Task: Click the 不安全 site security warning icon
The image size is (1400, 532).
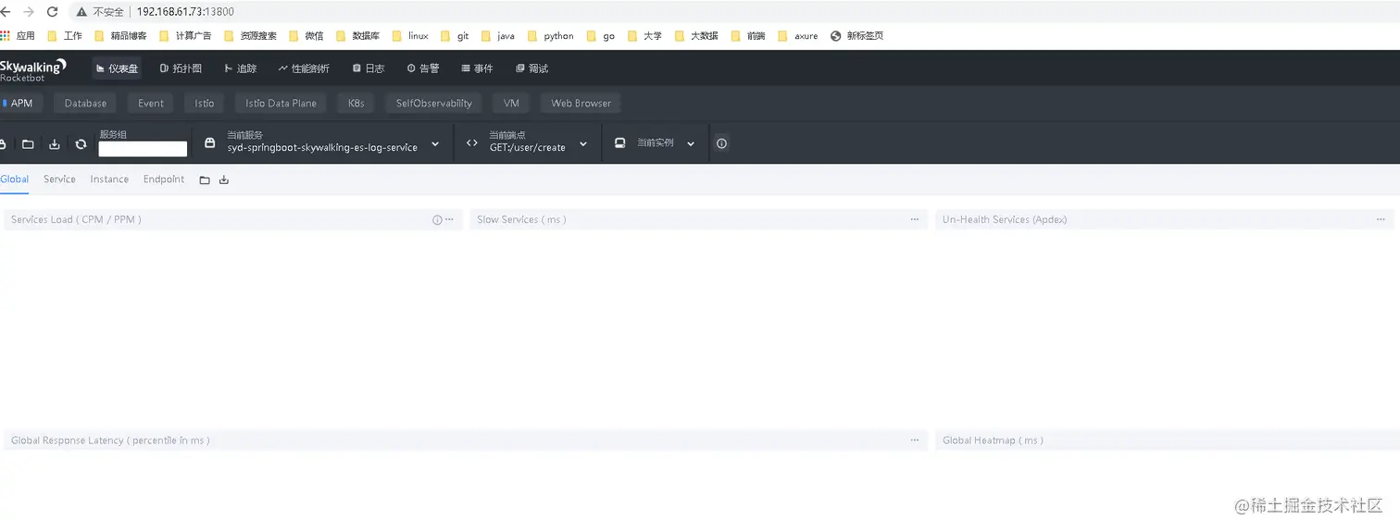Action: pyautogui.click(x=82, y=12)
